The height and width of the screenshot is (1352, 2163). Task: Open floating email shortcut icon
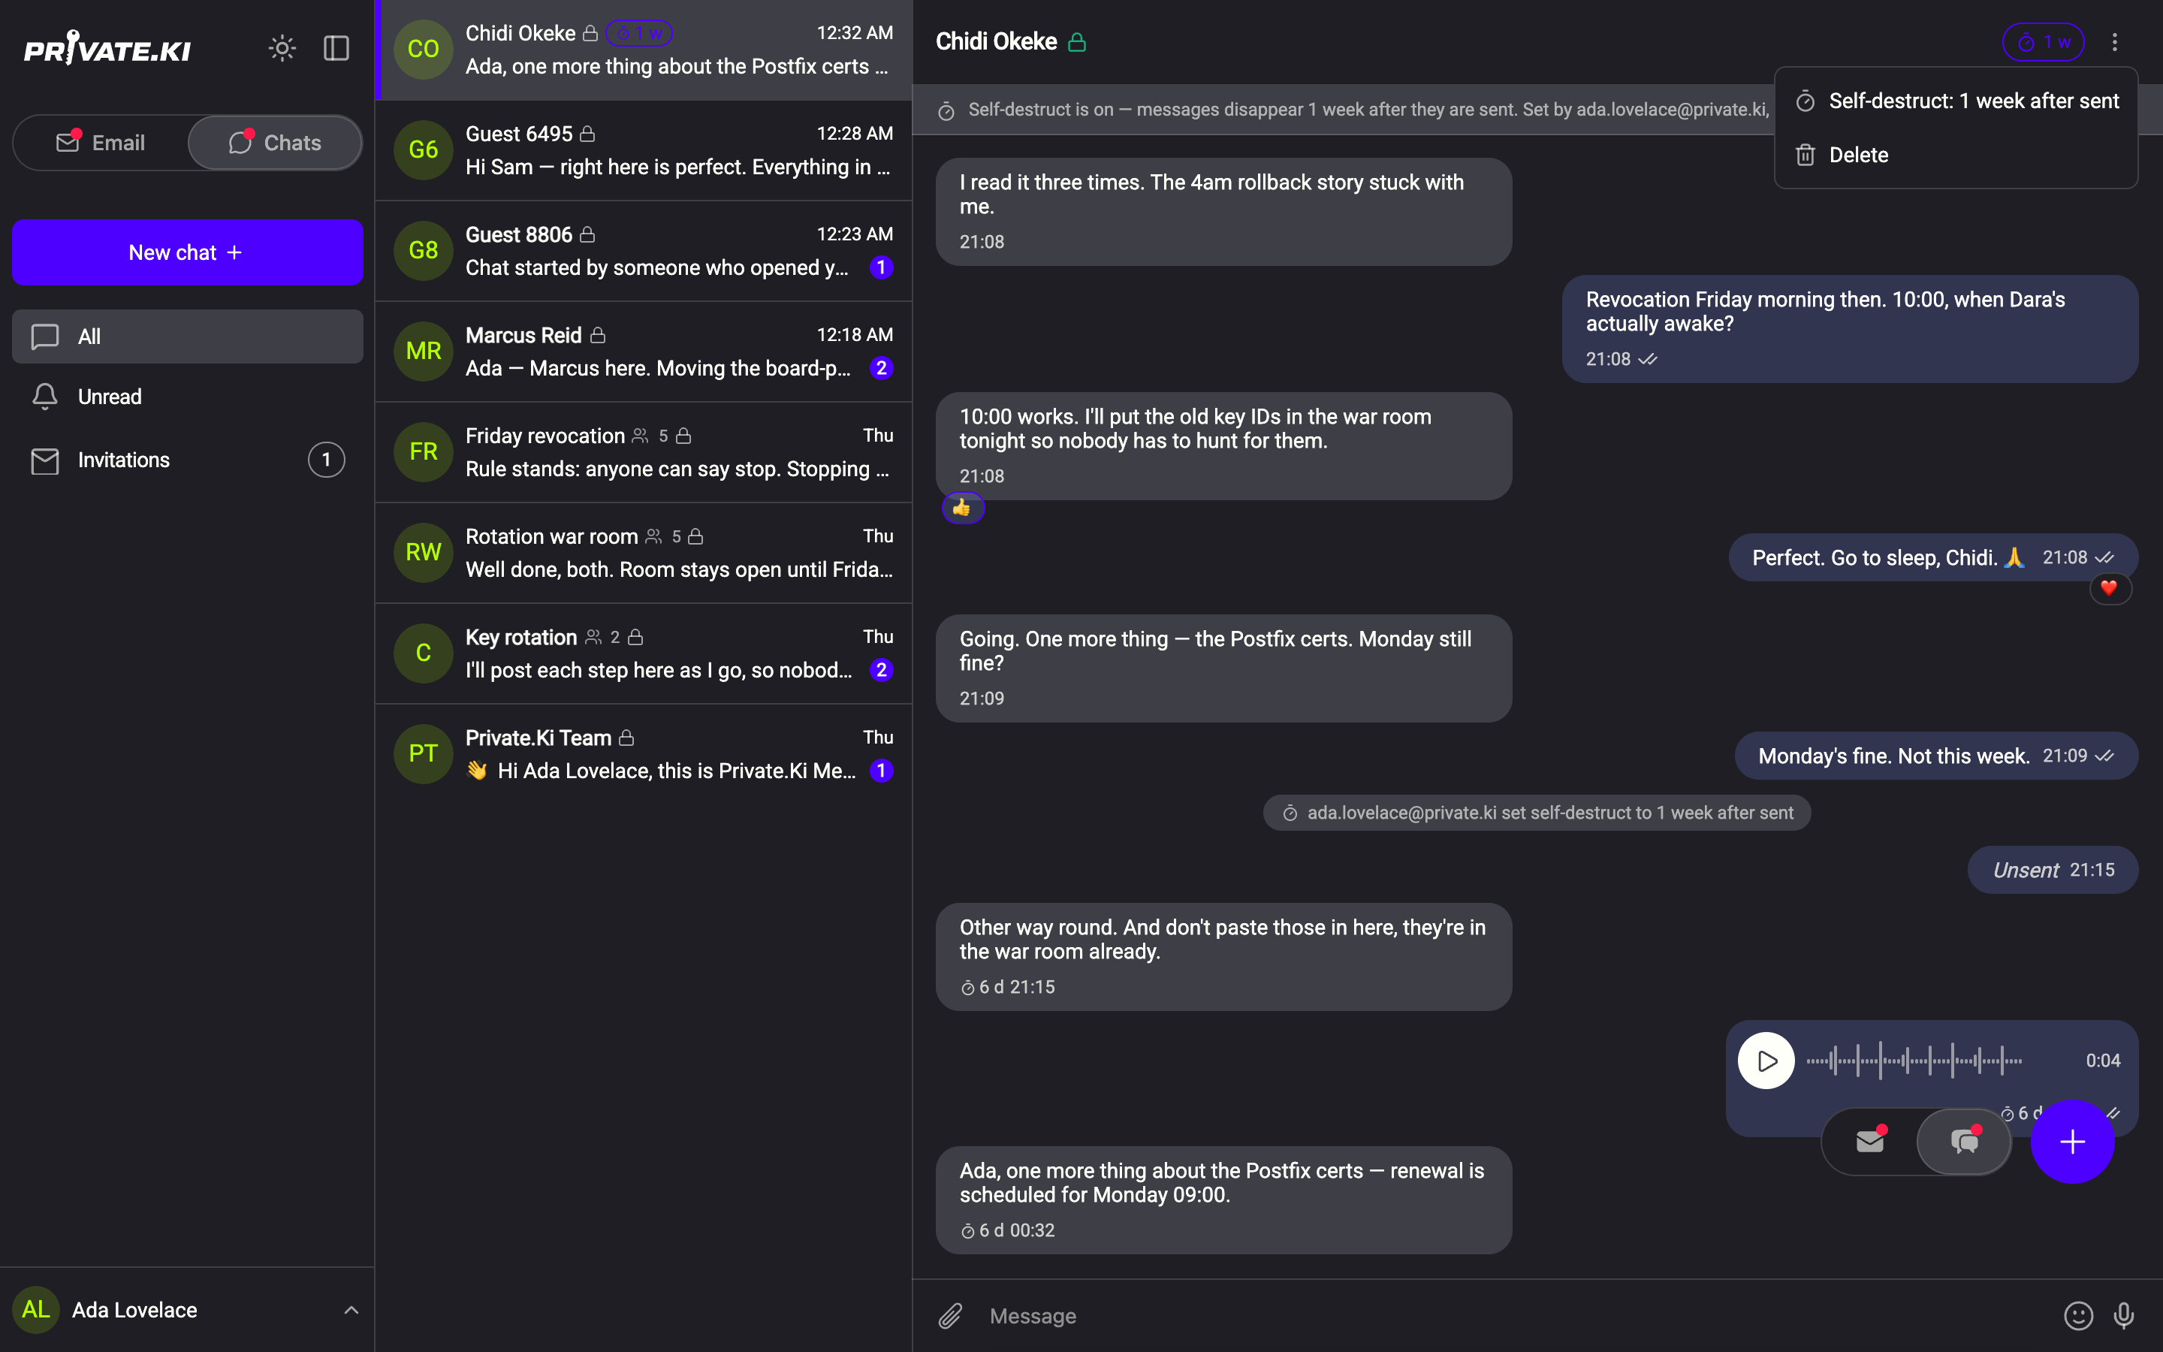[1870, 1141]
